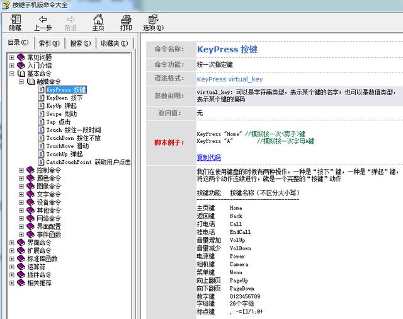
Task: Click the book icon beside 控制命令
Action: point(31,170)
